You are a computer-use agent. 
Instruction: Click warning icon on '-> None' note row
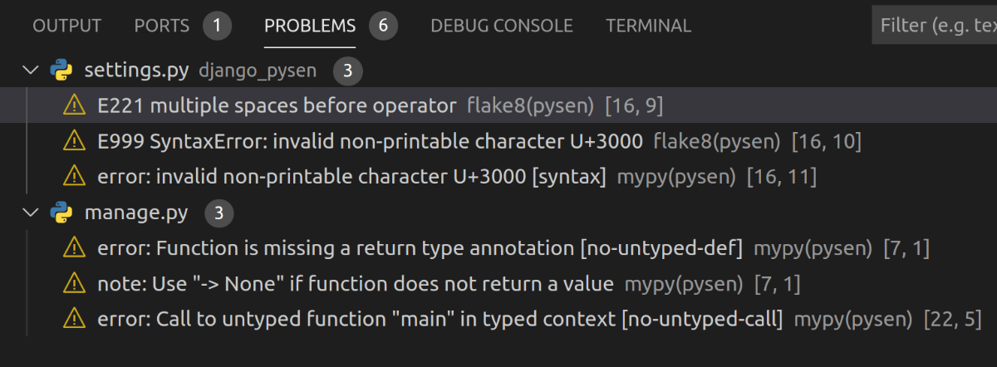tap(74, 284)
